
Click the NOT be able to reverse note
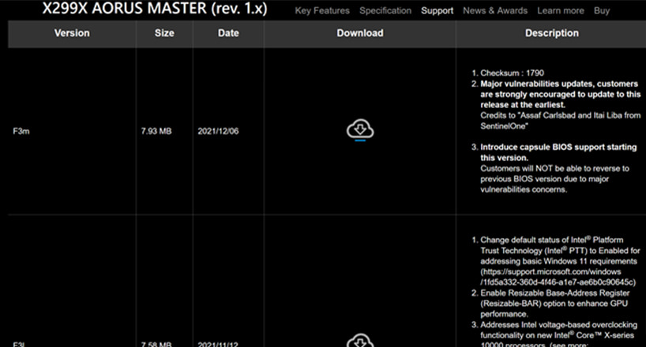click(554, 179)
